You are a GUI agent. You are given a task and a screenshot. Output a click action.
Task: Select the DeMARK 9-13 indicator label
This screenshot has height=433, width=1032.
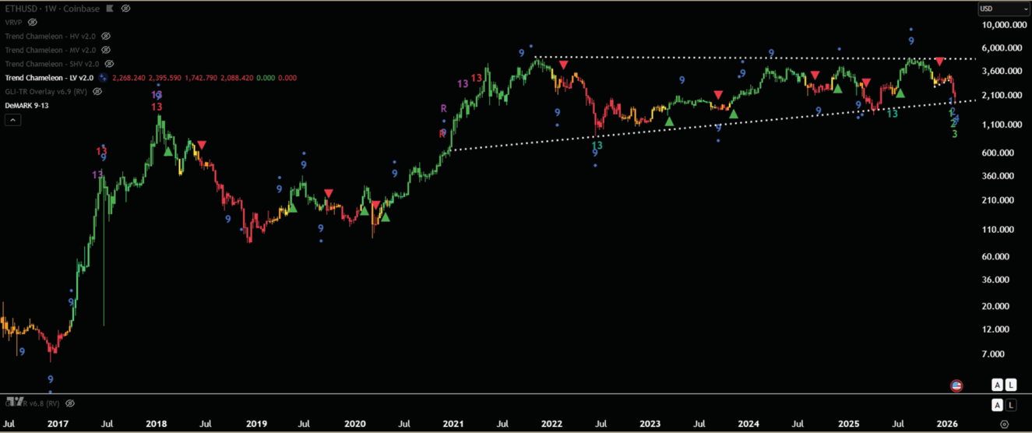pos(26,105)
